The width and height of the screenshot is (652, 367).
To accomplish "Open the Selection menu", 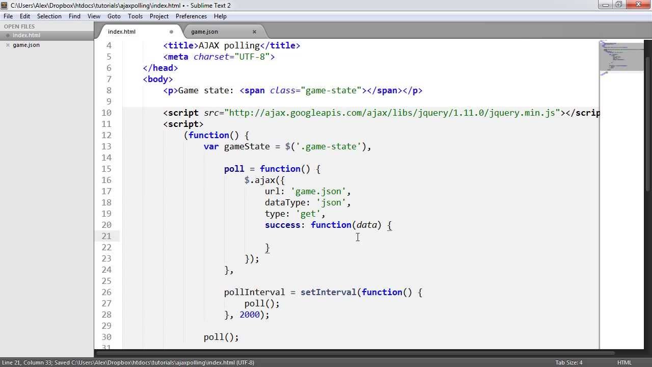I will click(x=49, y=16).
